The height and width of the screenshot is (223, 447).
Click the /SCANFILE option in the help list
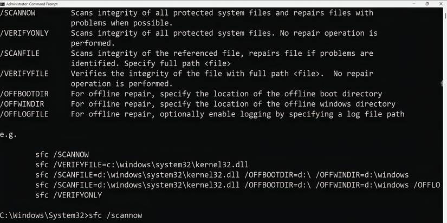20,54
